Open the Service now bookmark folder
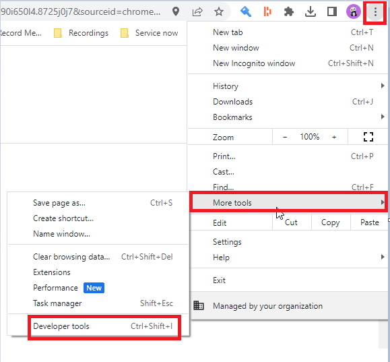Screen dimensions: 390x362 [x=150, y=33]
